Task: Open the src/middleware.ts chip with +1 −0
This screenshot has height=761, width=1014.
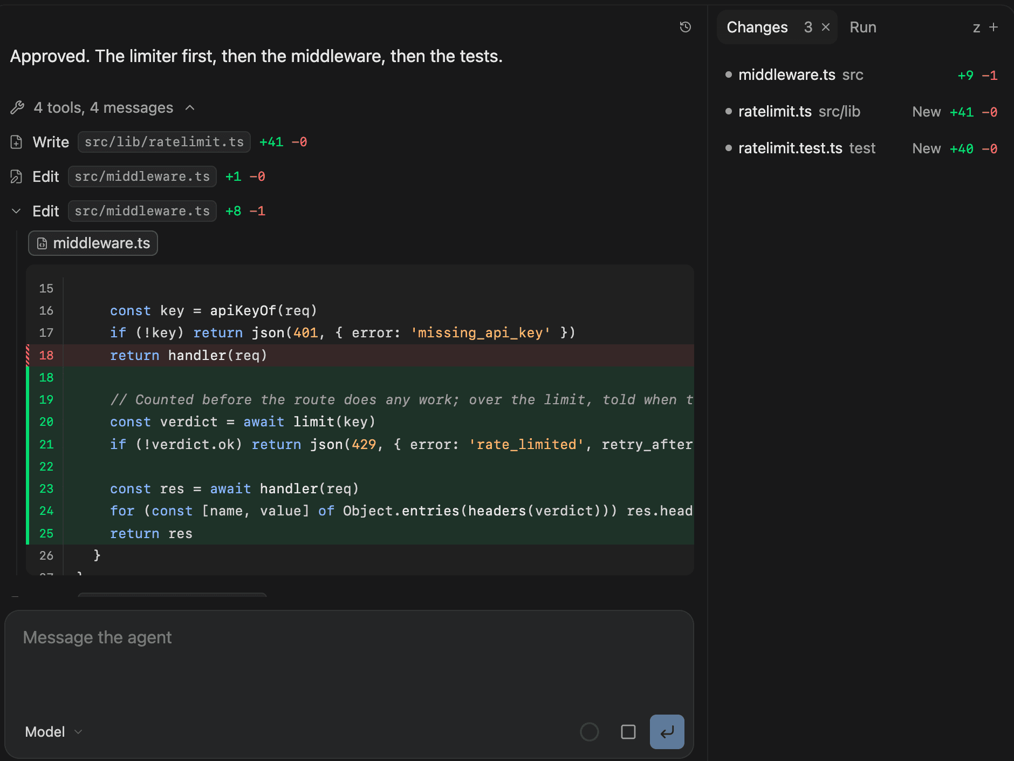Action: click(142, 176)
